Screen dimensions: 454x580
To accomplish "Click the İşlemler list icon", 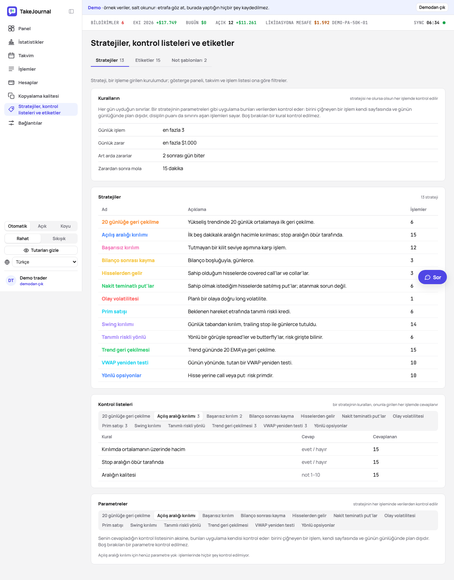I will click(11, 69).
